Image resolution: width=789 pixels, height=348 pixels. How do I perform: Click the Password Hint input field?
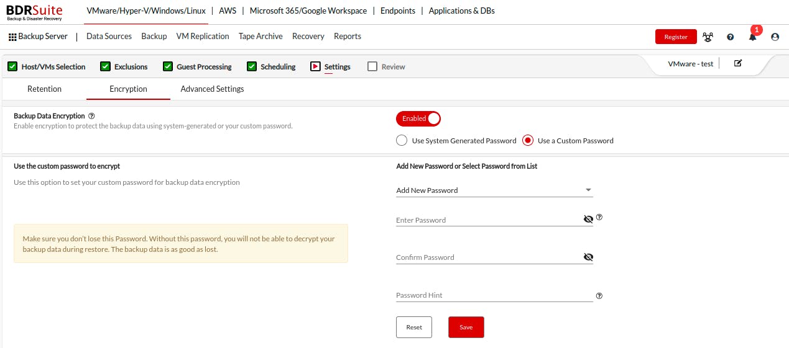[x=494, y=295]
